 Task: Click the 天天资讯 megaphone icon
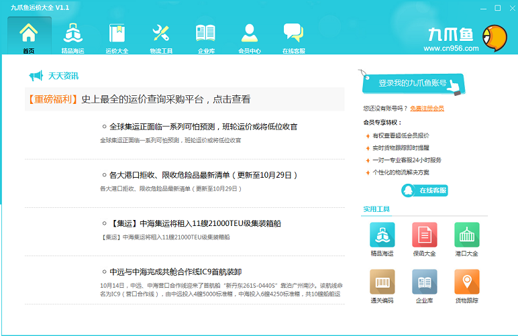(36, 76)
